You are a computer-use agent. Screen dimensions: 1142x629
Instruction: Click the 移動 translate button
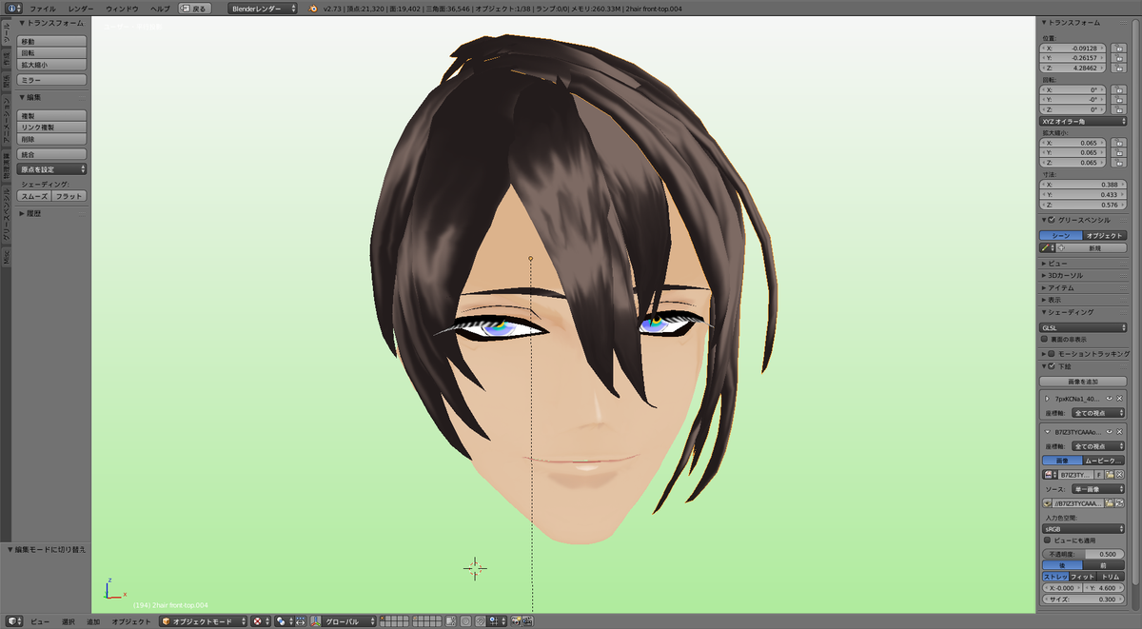click(x=51, y=42)
